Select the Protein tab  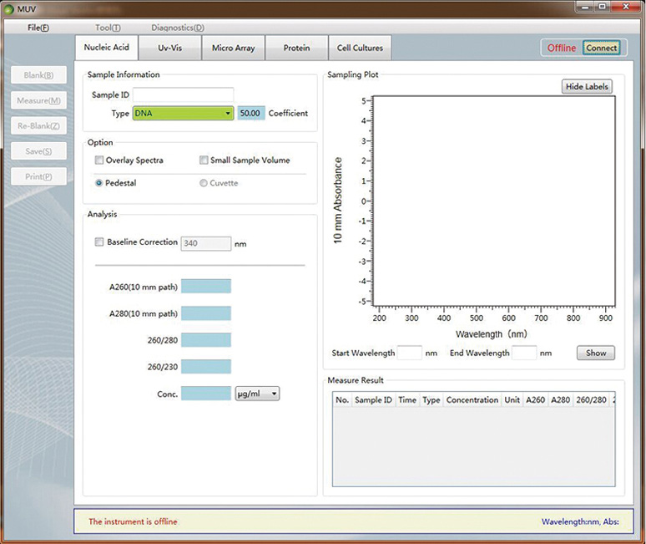[x=296, y=48]
